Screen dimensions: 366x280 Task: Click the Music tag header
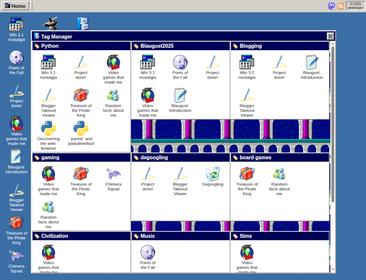pos(180,236)
